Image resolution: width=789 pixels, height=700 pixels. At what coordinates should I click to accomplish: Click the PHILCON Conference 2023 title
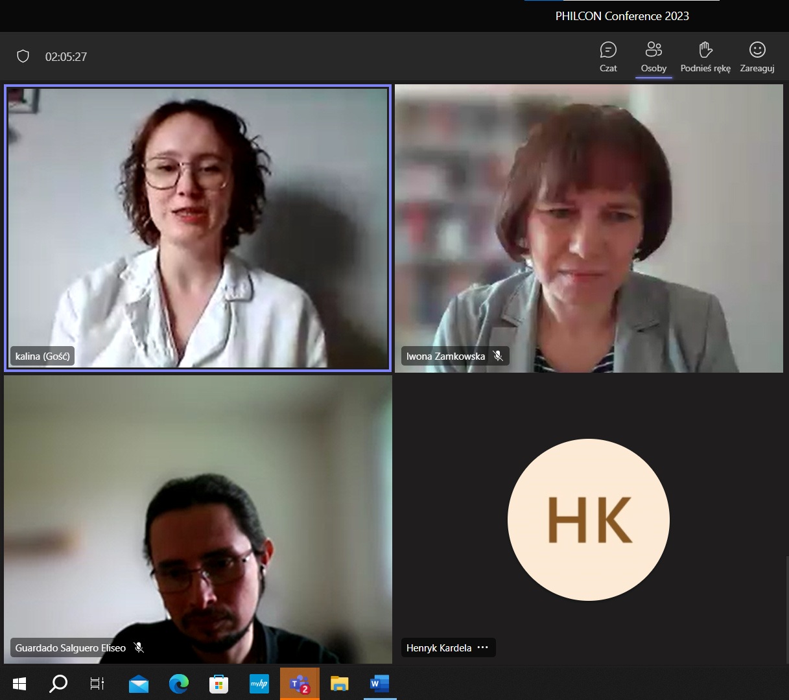622,16
